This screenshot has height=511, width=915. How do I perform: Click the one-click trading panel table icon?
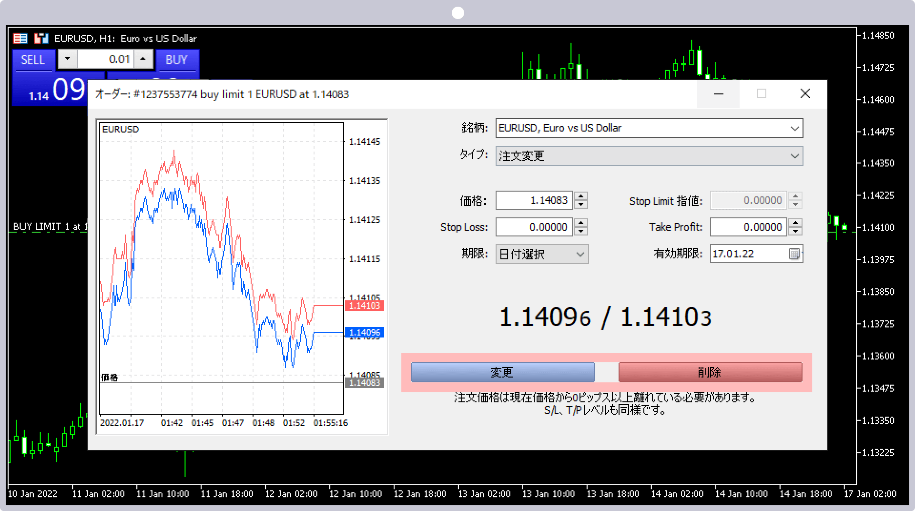pos(20,38)
